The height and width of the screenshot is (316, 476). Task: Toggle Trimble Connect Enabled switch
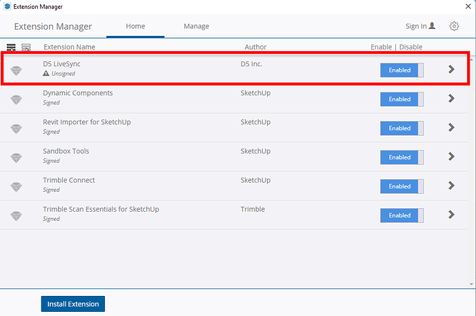point(401,186)
